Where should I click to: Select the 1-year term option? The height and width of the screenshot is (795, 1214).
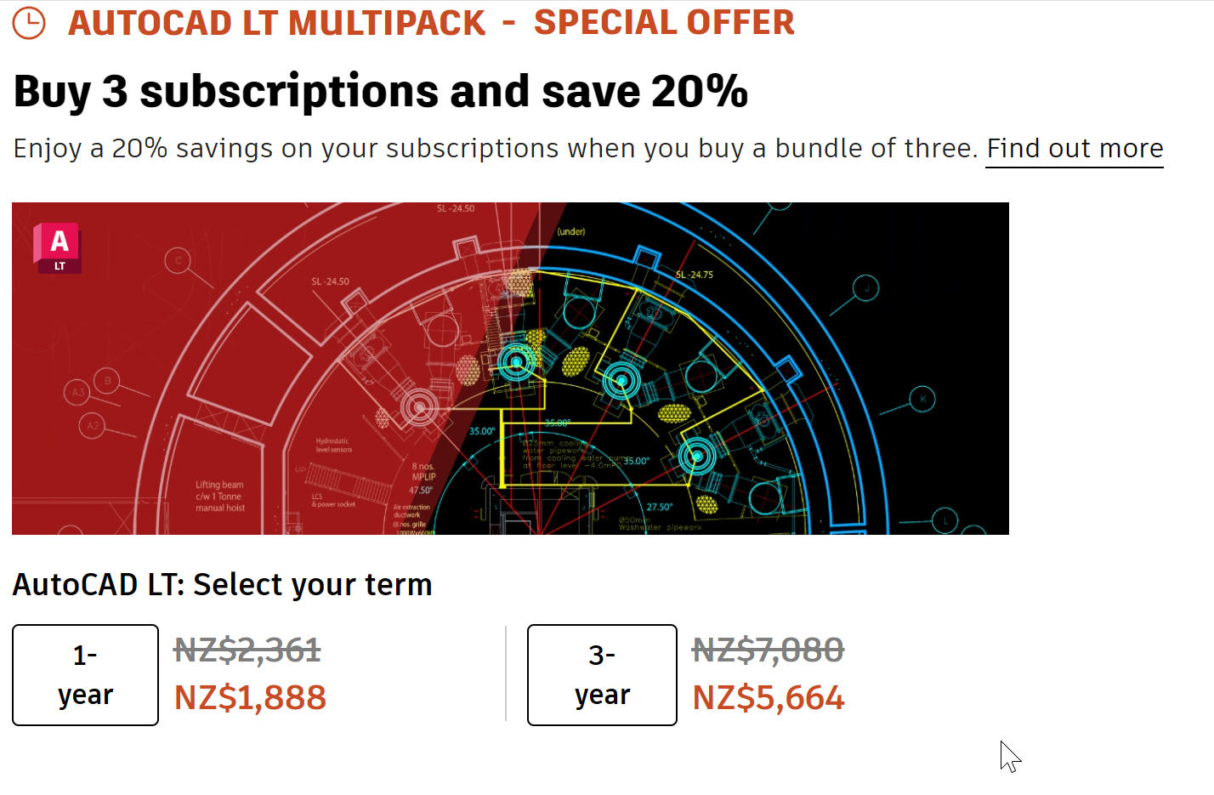coord(85,675)
